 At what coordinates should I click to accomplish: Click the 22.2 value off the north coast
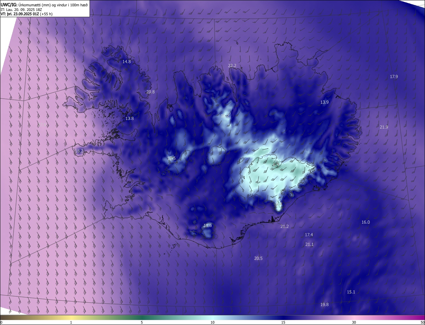232,65
